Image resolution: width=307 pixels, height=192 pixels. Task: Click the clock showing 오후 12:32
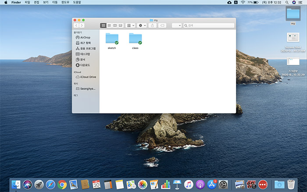pos(271,2)
